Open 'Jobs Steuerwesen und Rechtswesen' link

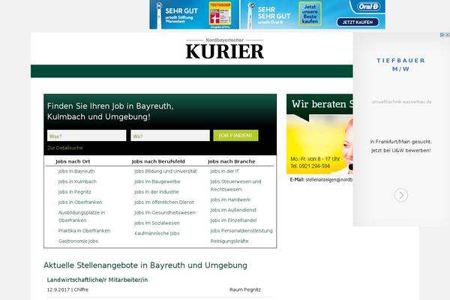(x=236, y=185)
